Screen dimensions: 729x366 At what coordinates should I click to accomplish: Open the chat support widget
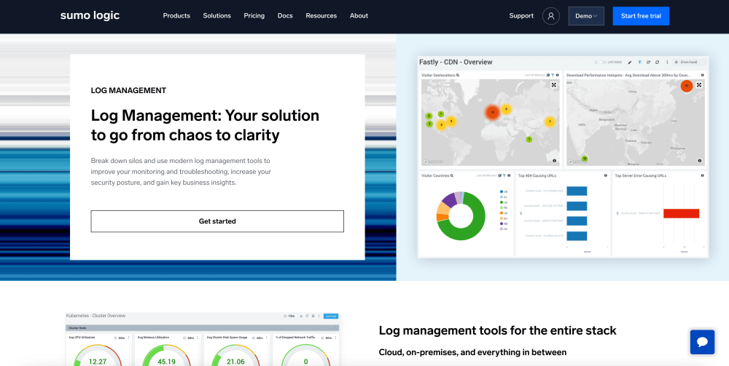702,342
